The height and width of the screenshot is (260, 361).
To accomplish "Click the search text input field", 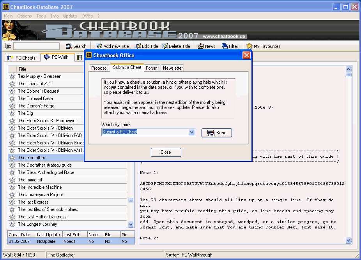I will 36,46.
